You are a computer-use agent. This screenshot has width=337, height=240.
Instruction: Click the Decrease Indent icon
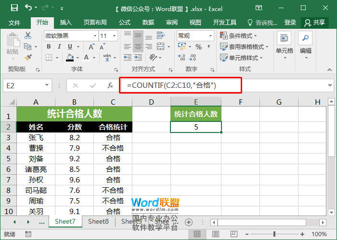(128, 57)
